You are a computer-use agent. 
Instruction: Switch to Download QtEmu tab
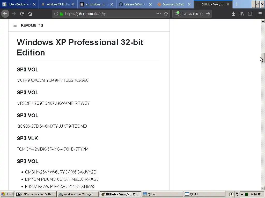click(174, 4)
